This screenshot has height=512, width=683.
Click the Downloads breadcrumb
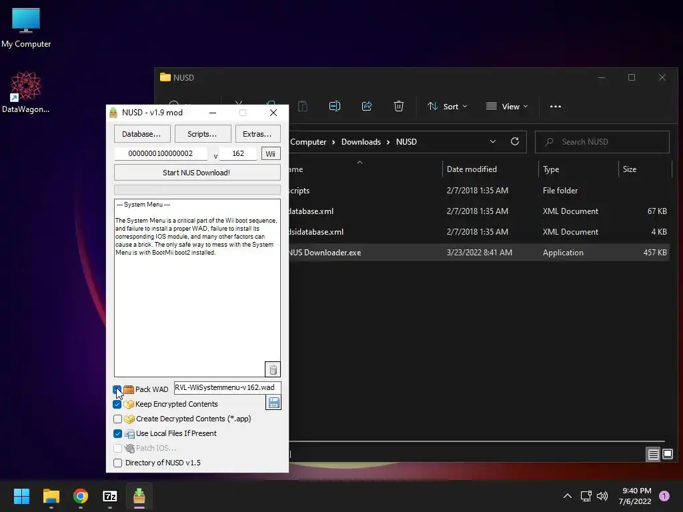click(361, 142)
